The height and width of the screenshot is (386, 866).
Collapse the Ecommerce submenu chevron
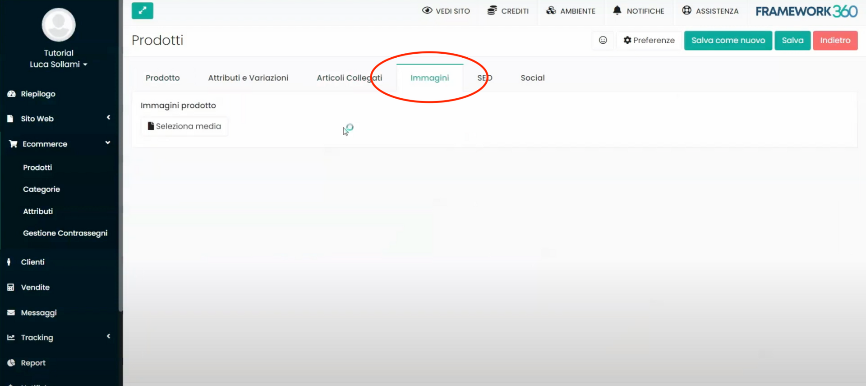pos(108,142)
